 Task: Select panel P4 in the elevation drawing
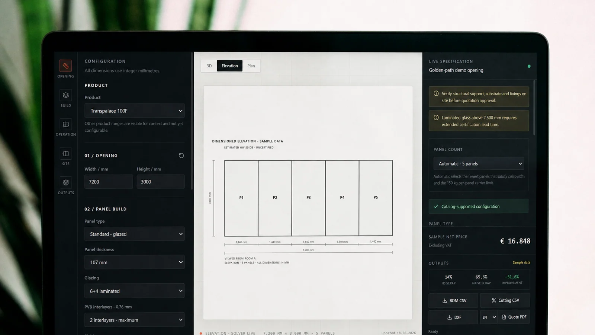click(x=342, y=198)
